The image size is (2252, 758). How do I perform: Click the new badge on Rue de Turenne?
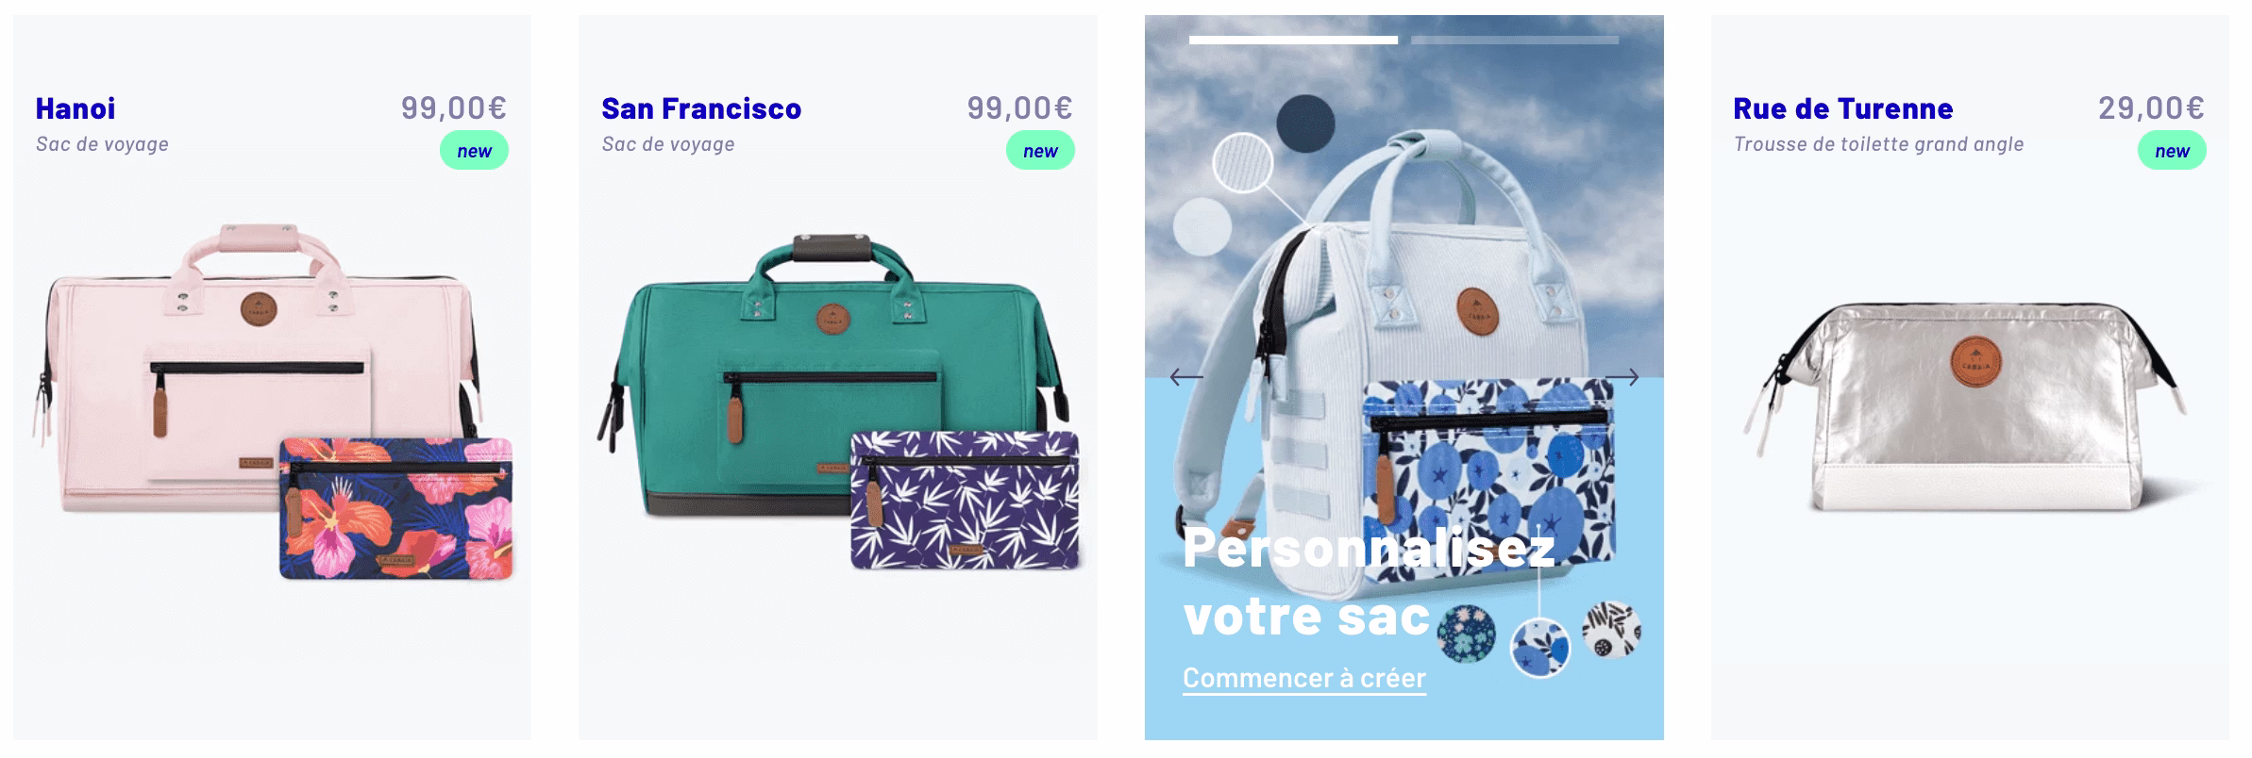(x=2172, y=151)
